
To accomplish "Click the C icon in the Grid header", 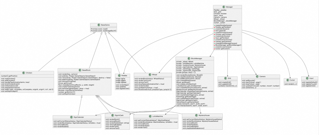I will click(225, 78).
